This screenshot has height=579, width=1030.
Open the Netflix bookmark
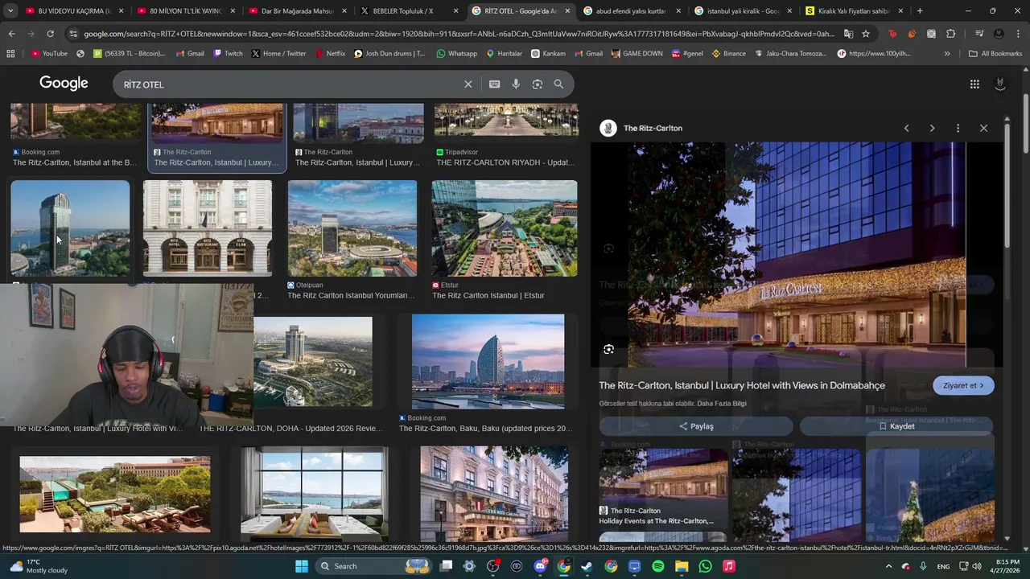pyautogui.click(x=330, y=54)
